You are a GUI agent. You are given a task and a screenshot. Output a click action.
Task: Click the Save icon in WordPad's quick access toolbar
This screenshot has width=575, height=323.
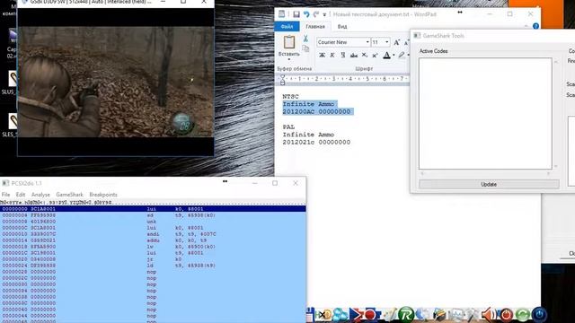[296, 14]
